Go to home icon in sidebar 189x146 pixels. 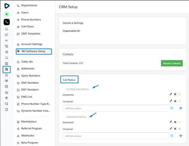click(x=6, y=29)
